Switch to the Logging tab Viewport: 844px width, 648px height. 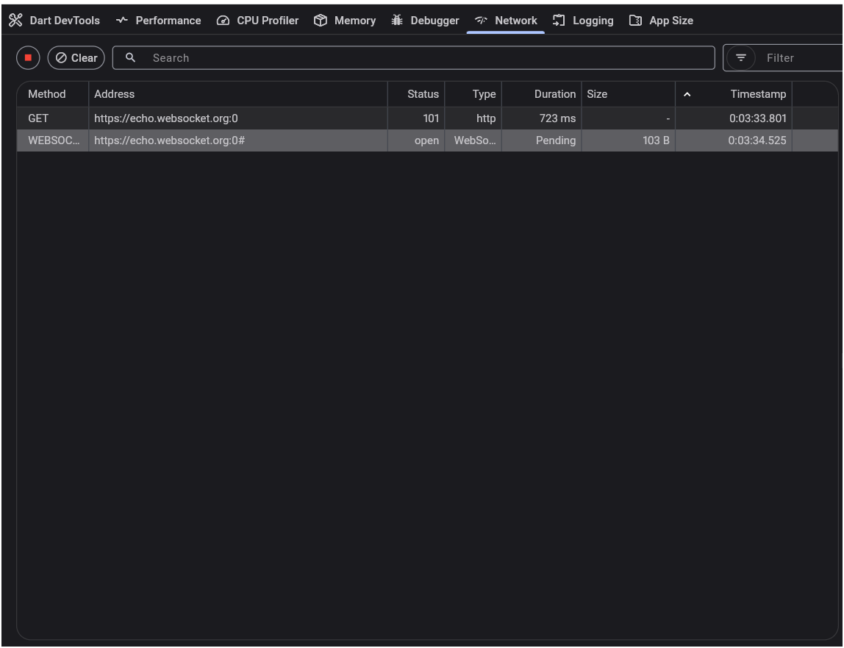583,21
